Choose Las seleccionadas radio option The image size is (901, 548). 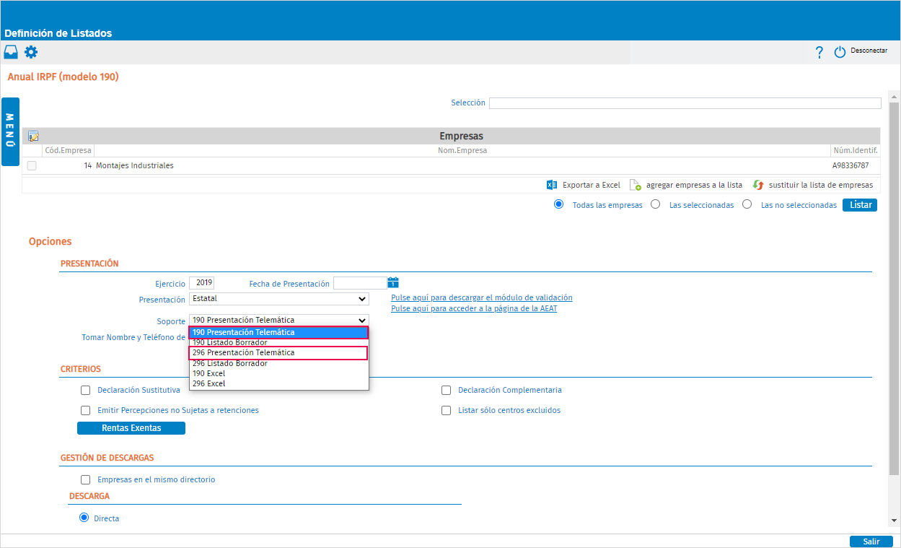pos(655,204)
